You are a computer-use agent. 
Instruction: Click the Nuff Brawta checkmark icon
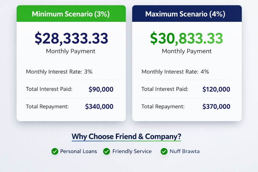pos(164,151)
